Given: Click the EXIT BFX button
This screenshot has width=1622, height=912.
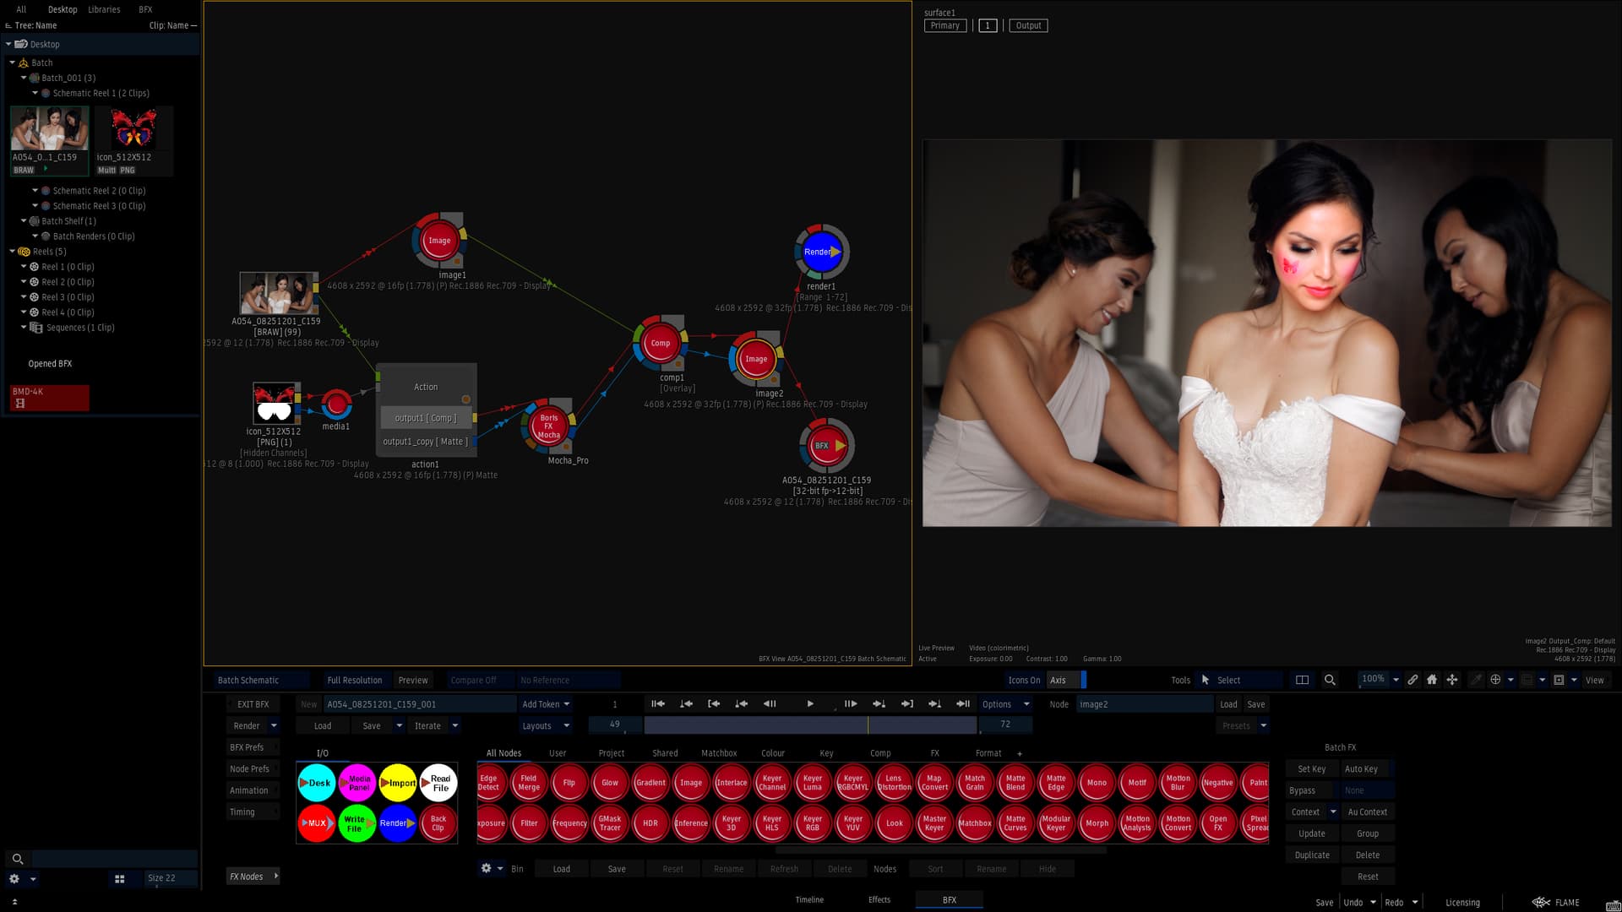Looking at the screenshot, I should pyautogui.click(x=253, y=704).
